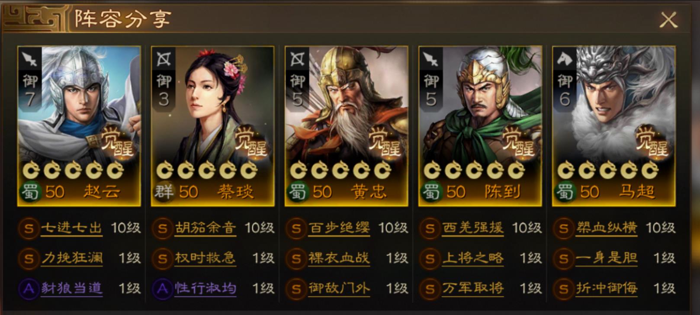
Task: View skill 槊血纵横 details
Action: (x=607, y=228)
